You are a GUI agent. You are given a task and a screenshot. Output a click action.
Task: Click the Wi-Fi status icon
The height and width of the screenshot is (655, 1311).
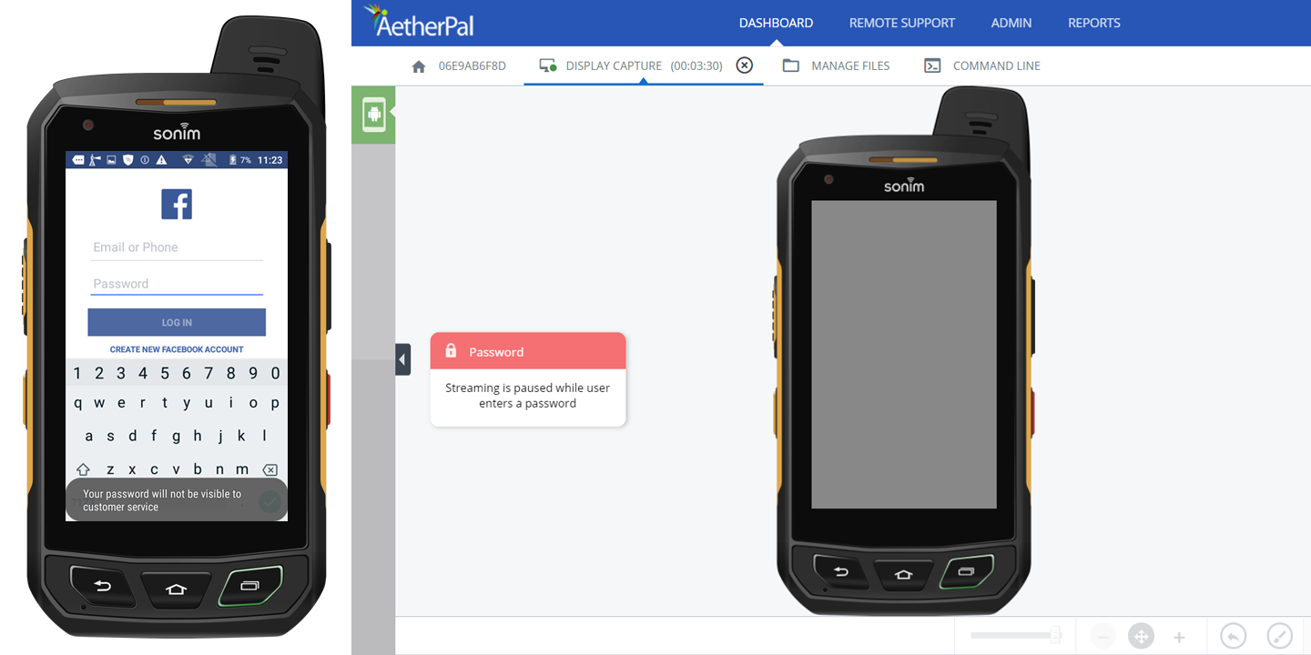click(x=188, y=160)
